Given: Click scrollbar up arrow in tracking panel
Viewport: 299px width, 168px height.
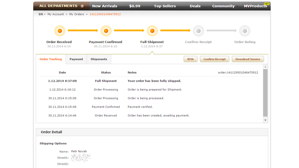Looking at the screenshot, I should [x=265, y=67].
